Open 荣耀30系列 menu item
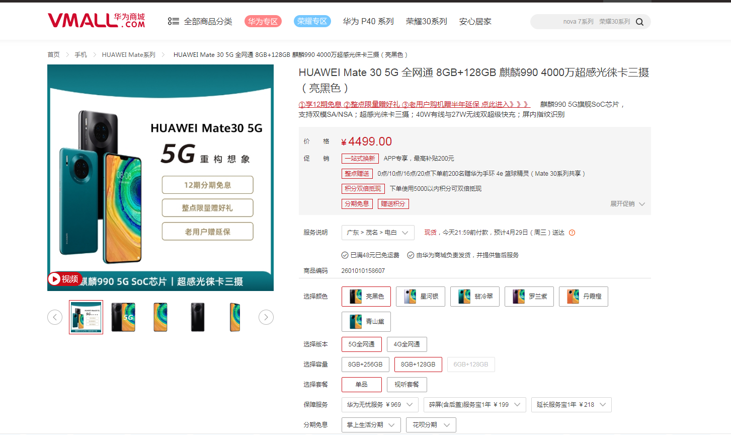 (427, 21)
